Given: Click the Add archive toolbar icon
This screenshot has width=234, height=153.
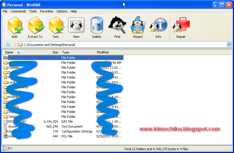Looking at the screenshot, I should click(15, 25).
